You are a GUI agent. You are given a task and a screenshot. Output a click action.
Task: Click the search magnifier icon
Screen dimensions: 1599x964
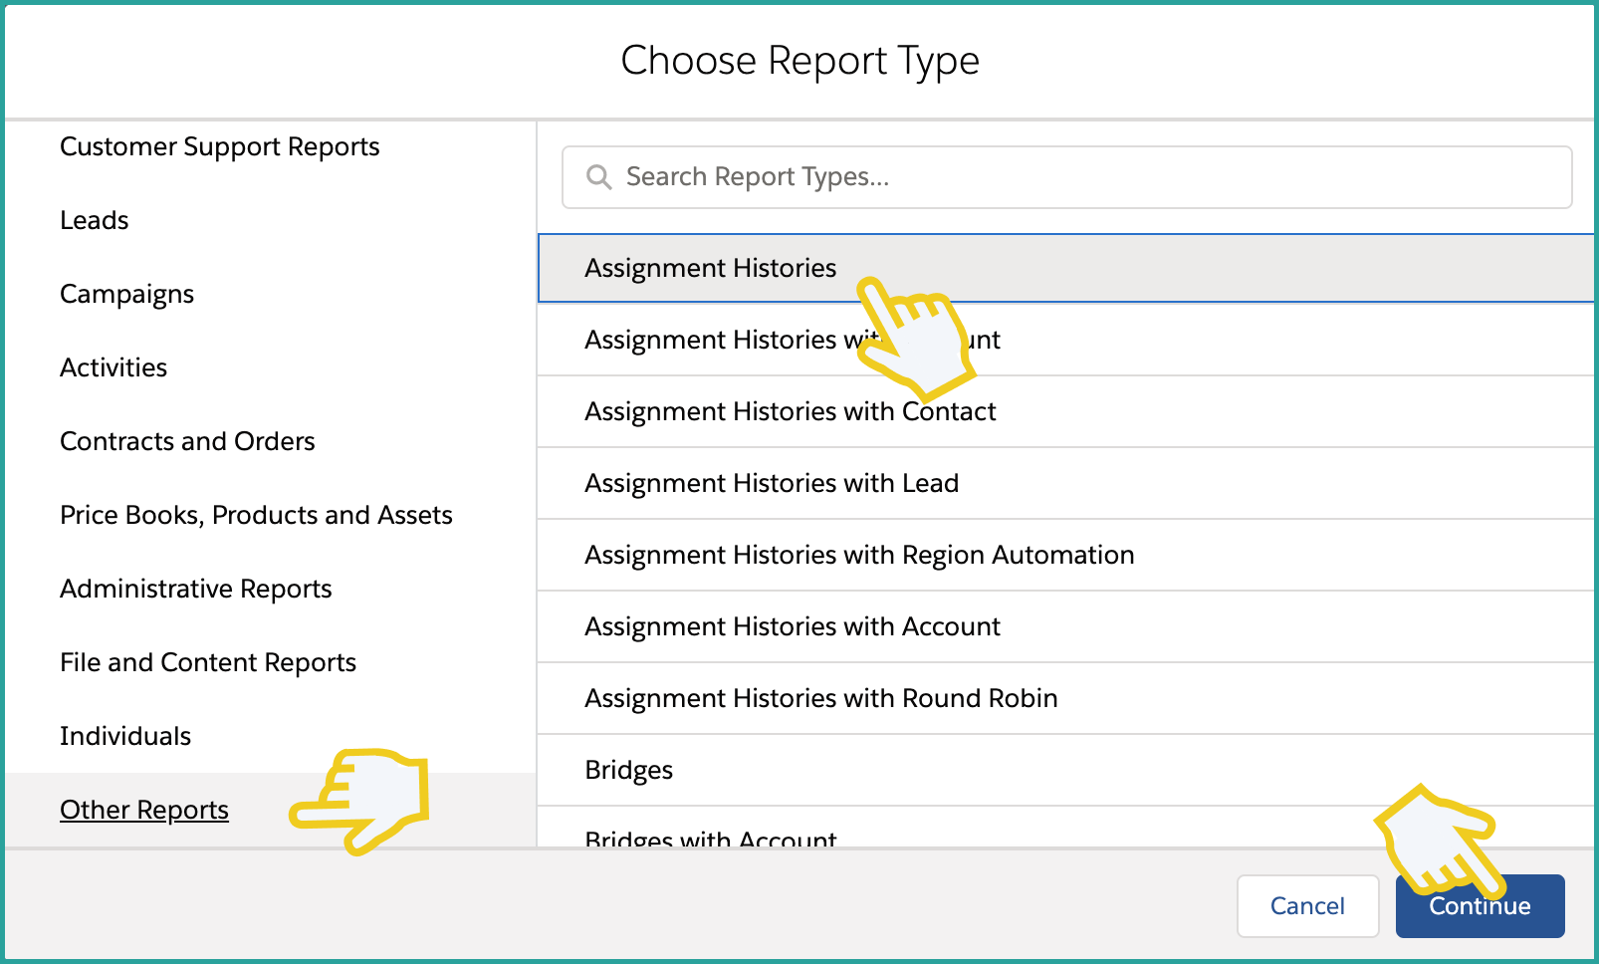[598, 177]
